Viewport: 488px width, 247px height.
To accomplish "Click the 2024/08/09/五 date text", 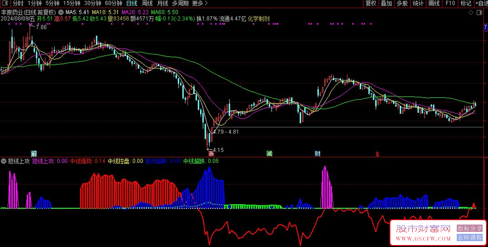I will pyautogui.click(x=18, y=19).
